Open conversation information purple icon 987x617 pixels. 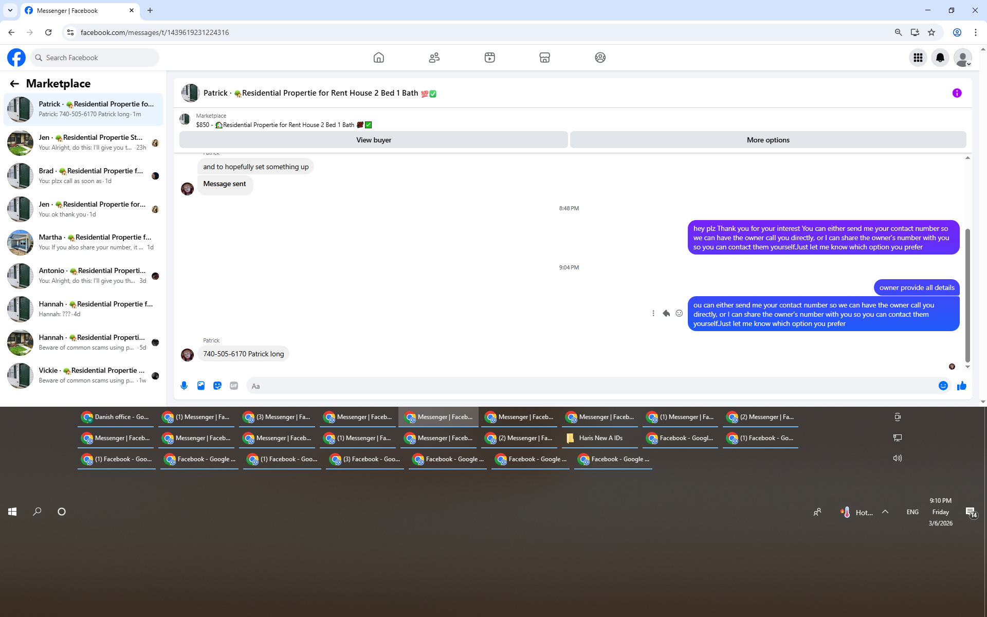click(957, 93)
